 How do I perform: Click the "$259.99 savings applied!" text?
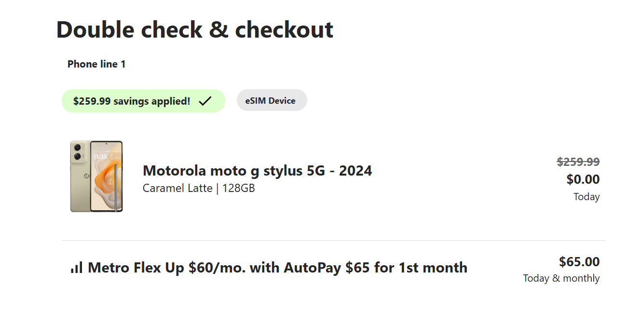pos(132,101)
